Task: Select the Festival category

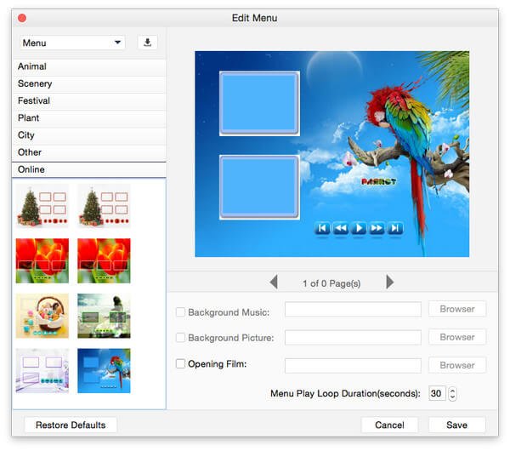Action: pos(88,101)
